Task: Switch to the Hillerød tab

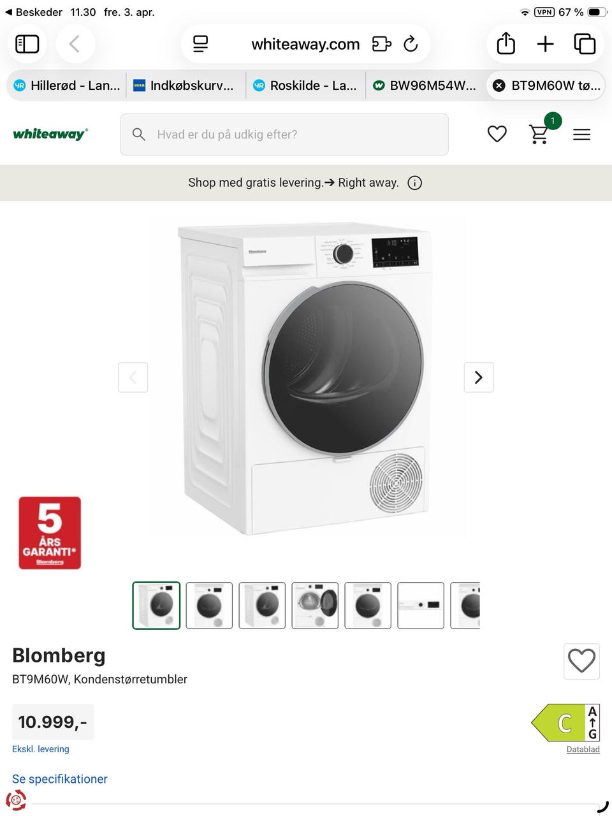Action: 67,85
